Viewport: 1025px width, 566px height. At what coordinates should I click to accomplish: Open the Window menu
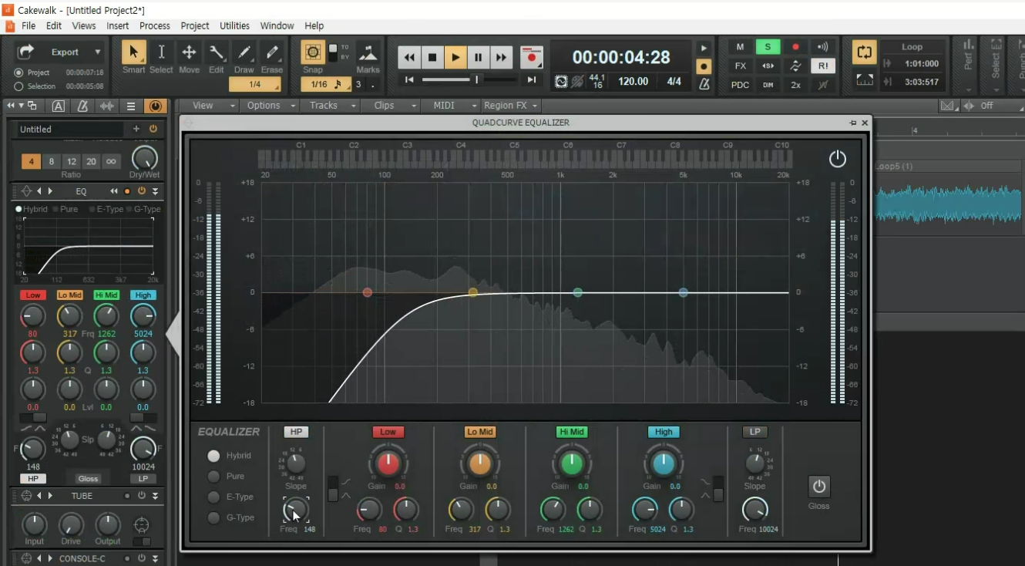(x=277, y=25)
